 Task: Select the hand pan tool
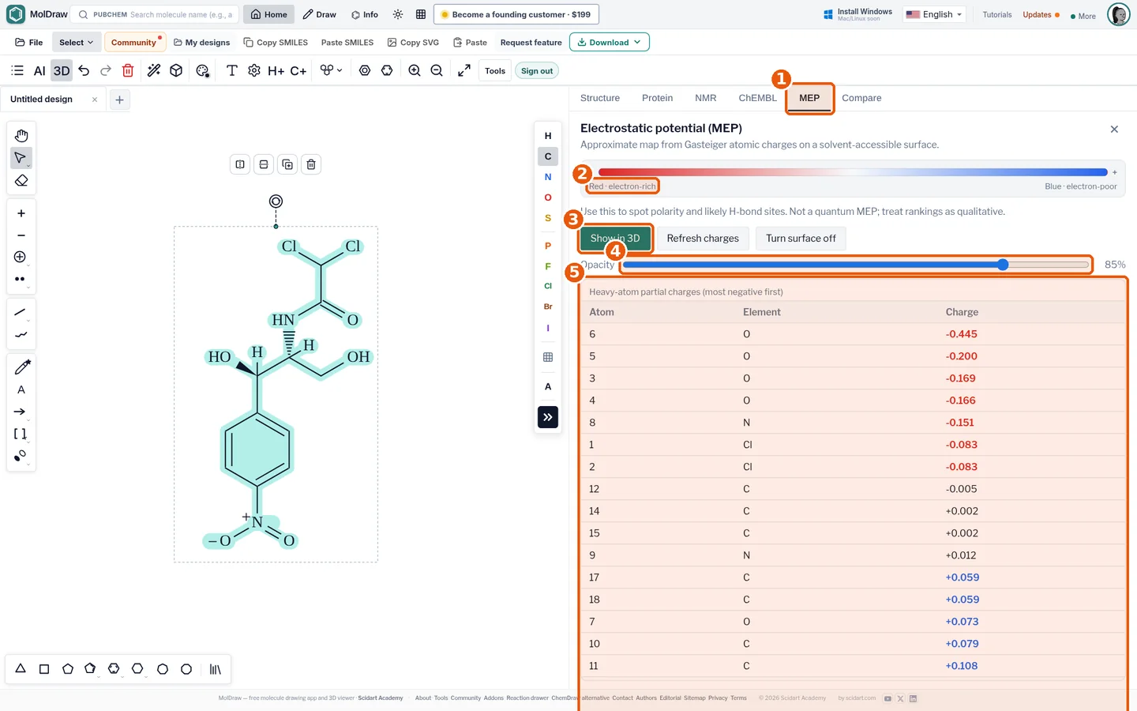coord(21,136)
